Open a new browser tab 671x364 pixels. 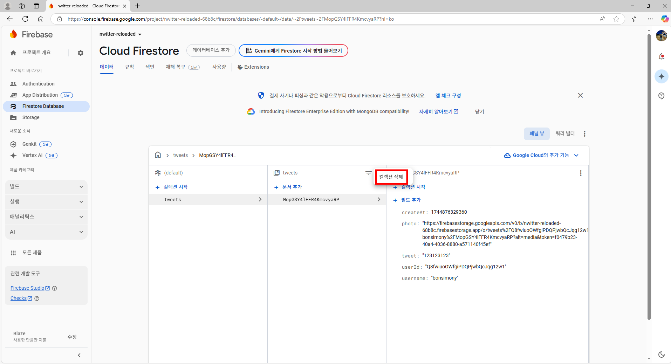pos(137,6)
